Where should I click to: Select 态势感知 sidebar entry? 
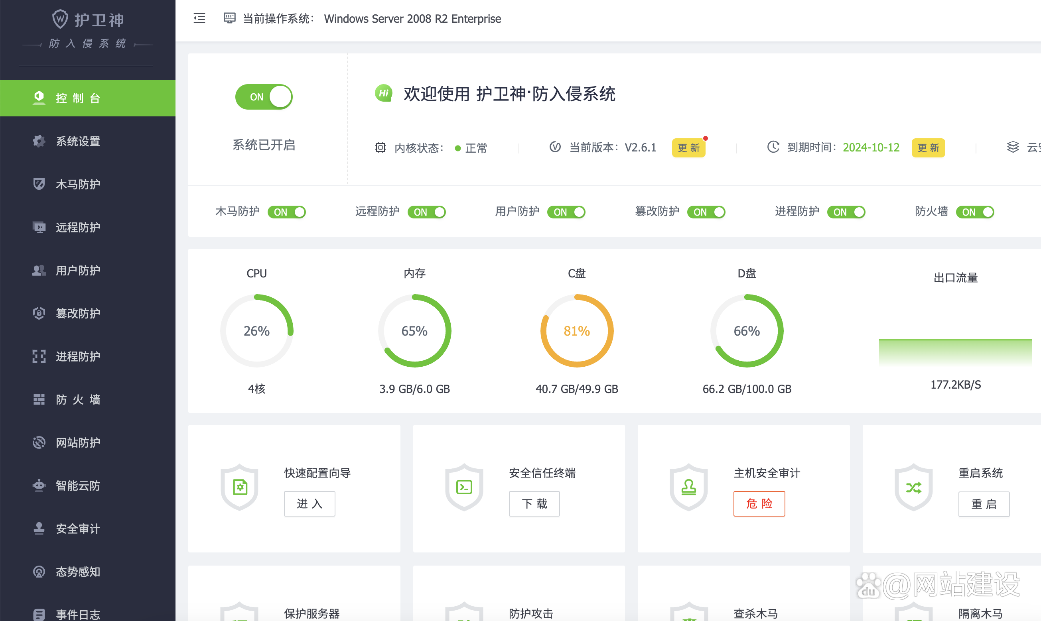pos(87,572)
